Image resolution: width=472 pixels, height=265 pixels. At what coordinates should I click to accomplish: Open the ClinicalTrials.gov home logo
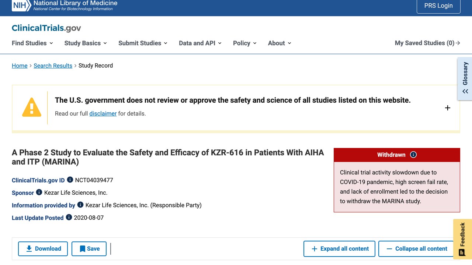(x=46, y=28)
